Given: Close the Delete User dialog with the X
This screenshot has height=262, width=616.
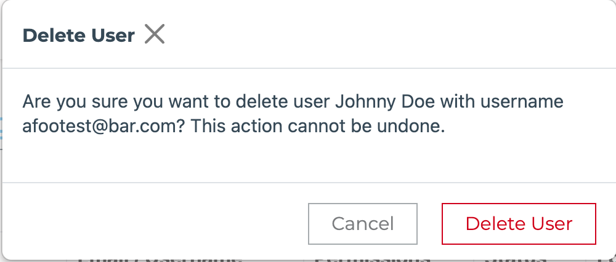Looking at the screenshot, I should (x=155, y=35).
